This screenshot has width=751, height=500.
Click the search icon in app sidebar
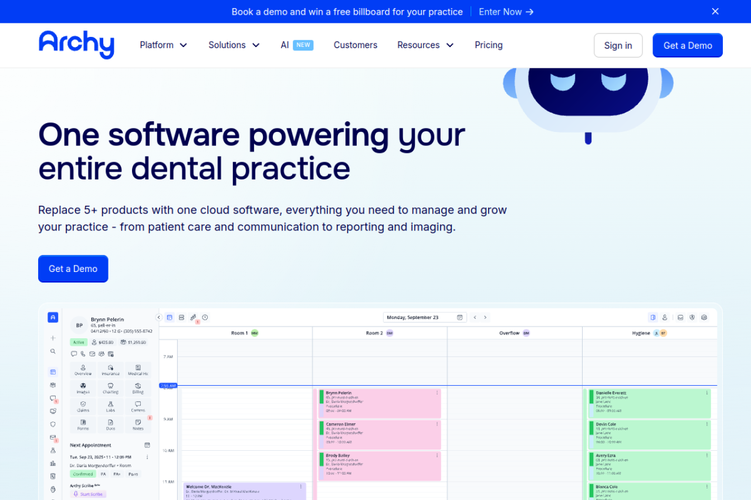(53, 352)
